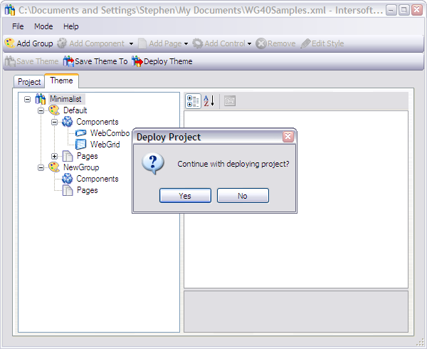This screenshot has width=427, height=349.
Task: Select the WebGrid component icon
Action: click(81, 145)
